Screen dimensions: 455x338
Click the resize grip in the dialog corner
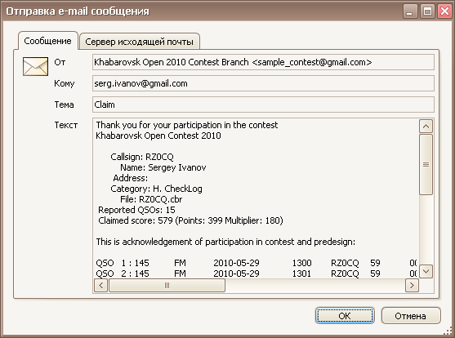(448, 331)
